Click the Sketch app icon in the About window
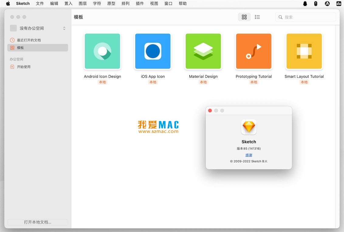The image size is (344, 232). [x=249, y=127]
